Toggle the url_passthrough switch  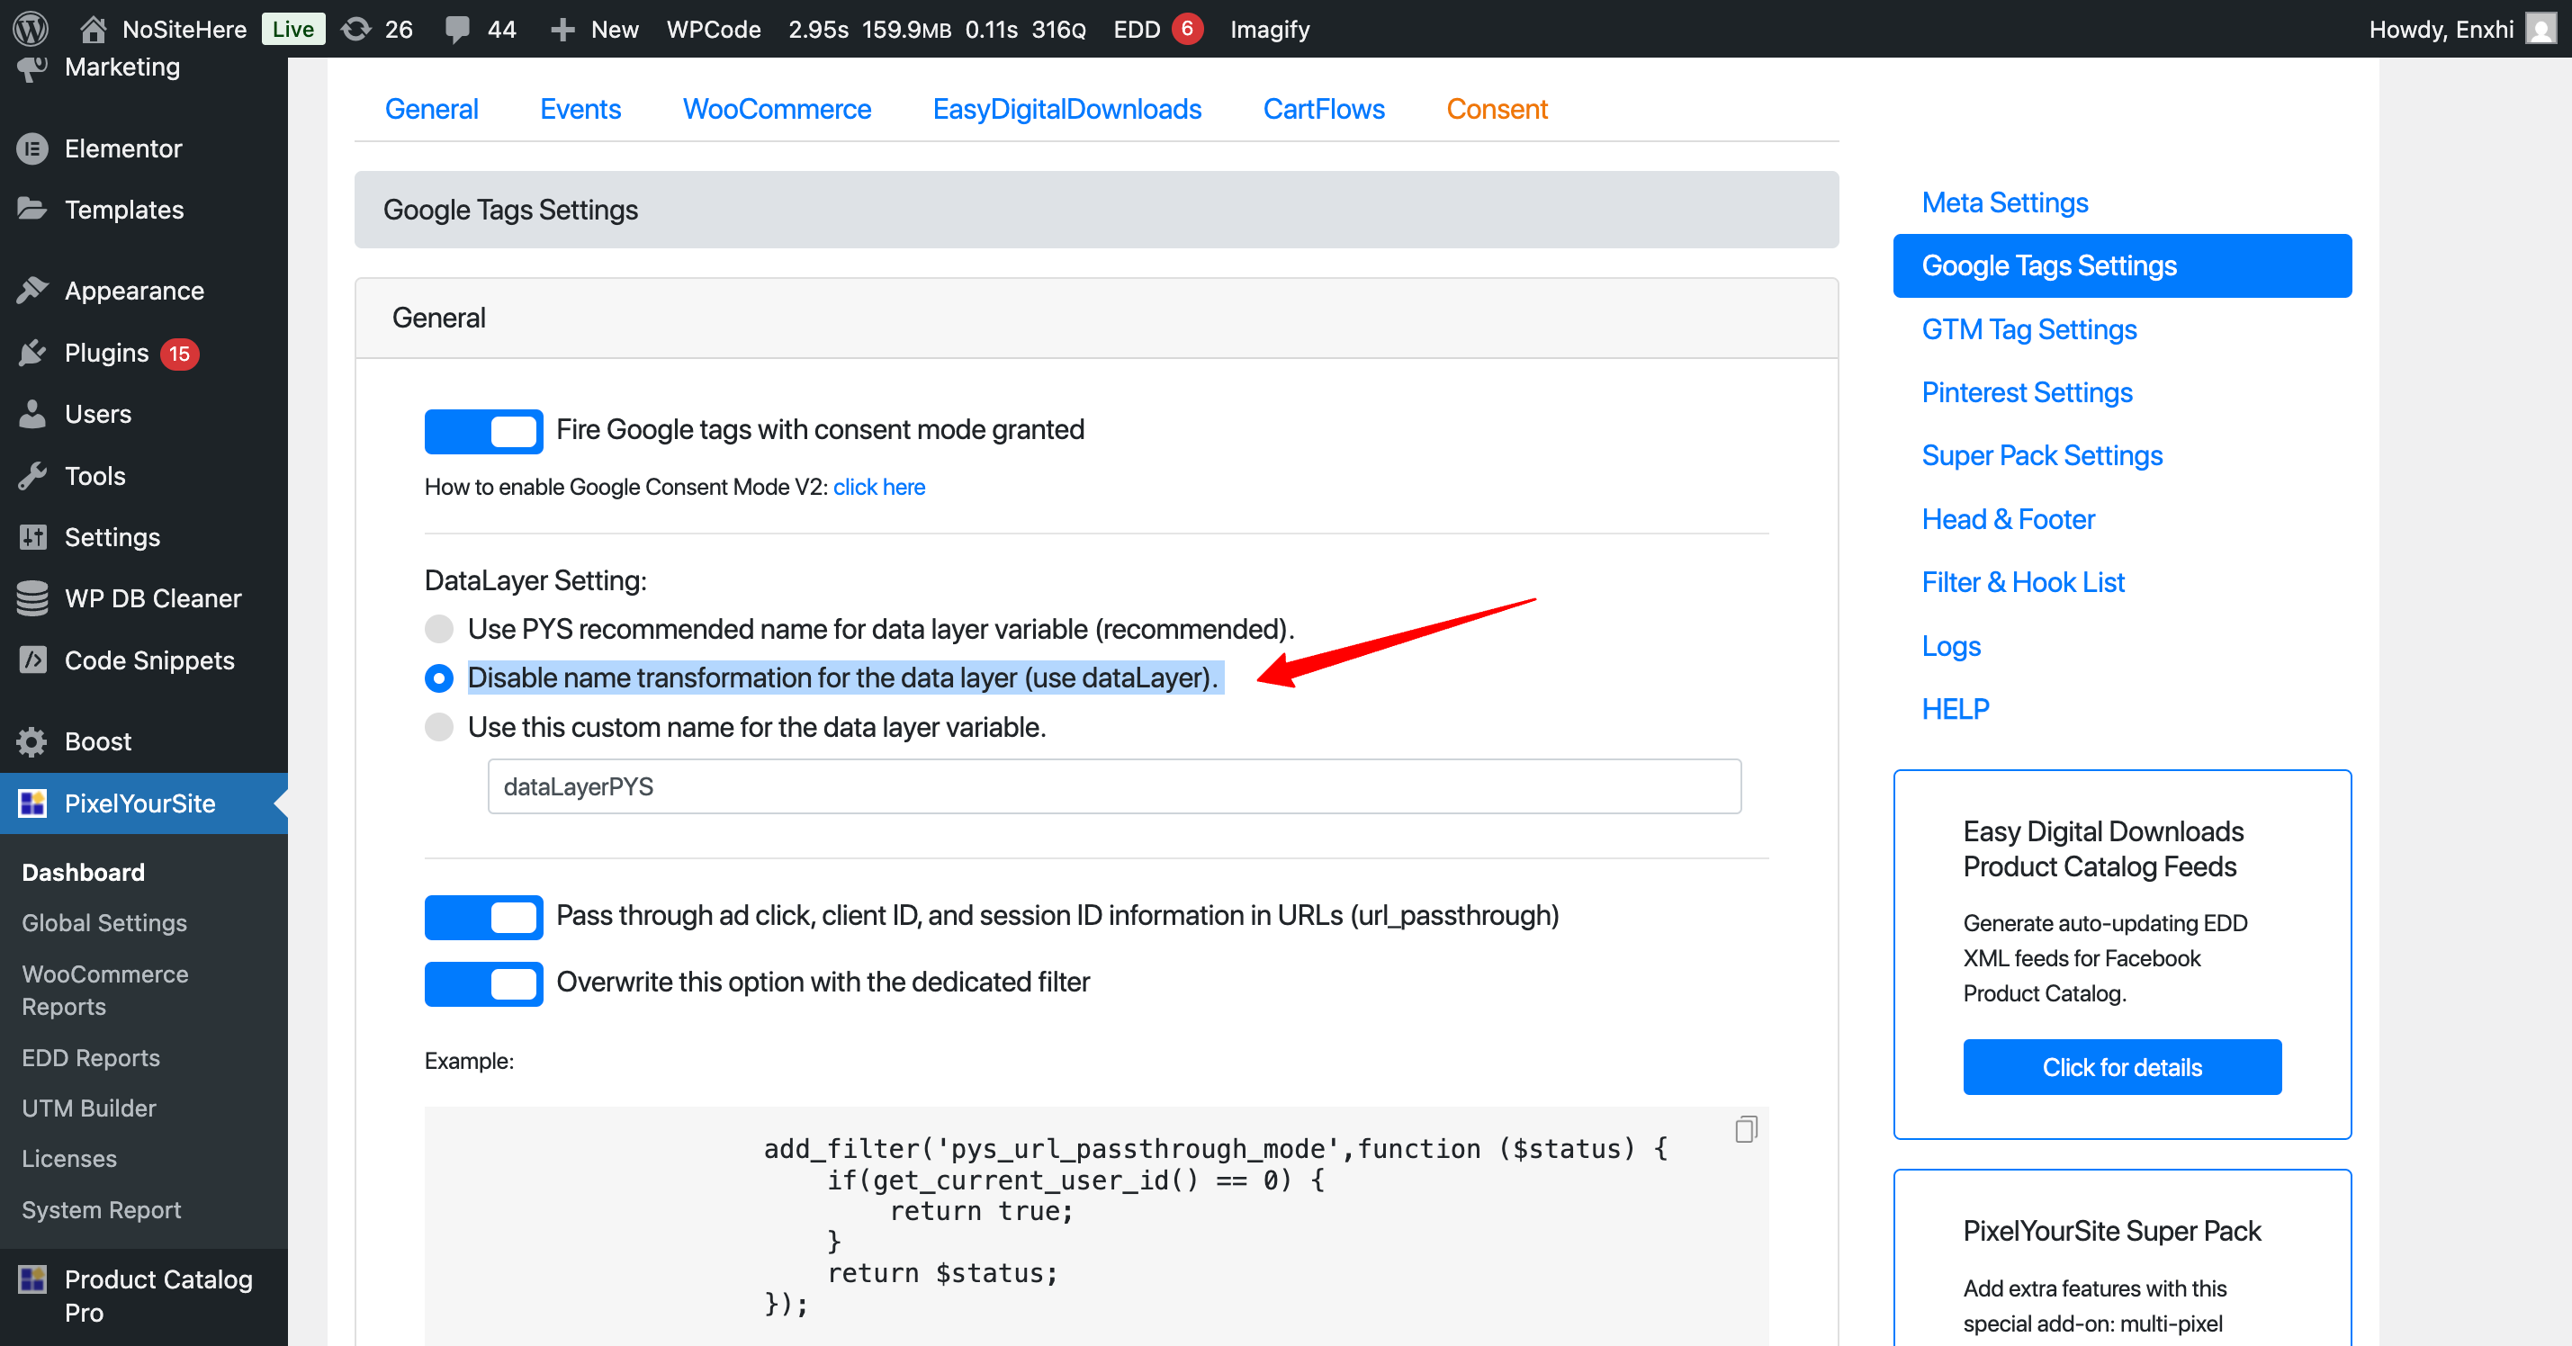483,917
